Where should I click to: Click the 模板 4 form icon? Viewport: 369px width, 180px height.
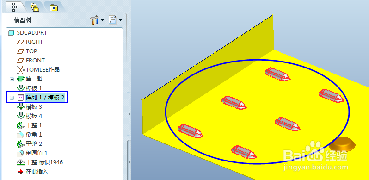click(21, 116)
